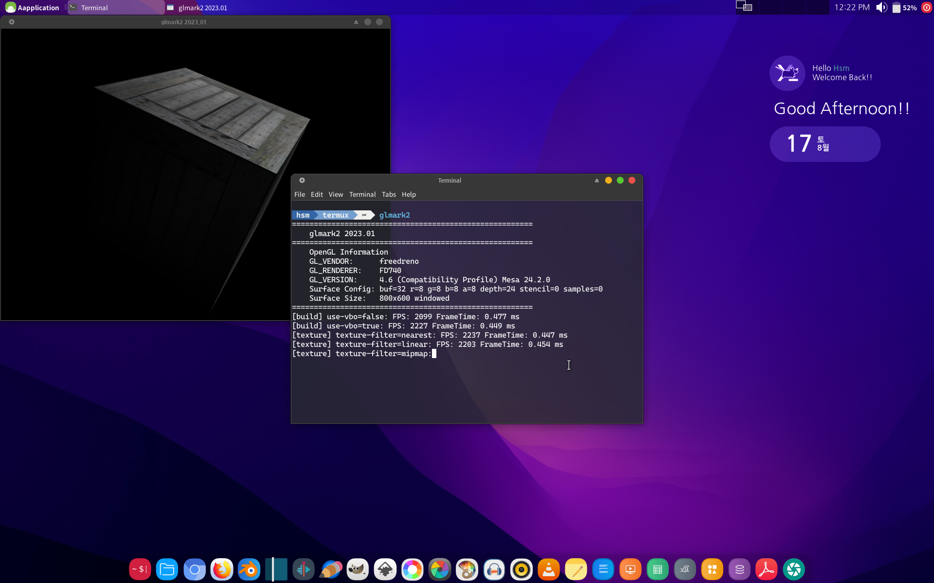Click the 'GL_VENDOR: freedreno' line
This screenshot has height=583, width=934.
click(x=364, y=261)
